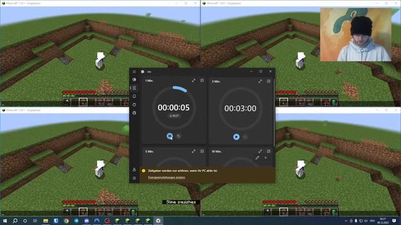
Task: Expand the 10 Min. timer to full view
Action: [x=260, y=151]
